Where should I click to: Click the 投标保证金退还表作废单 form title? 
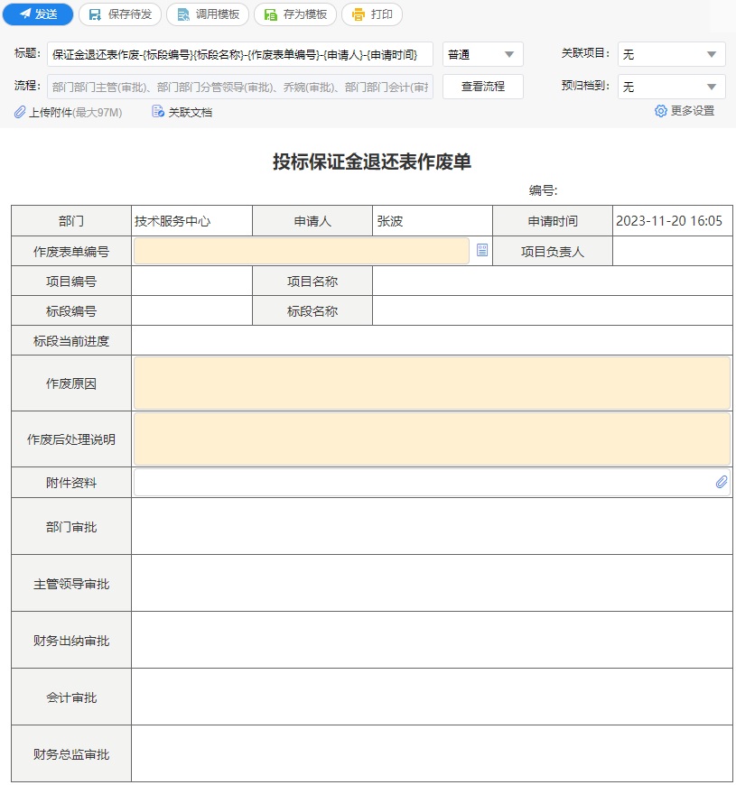point(372,162)
